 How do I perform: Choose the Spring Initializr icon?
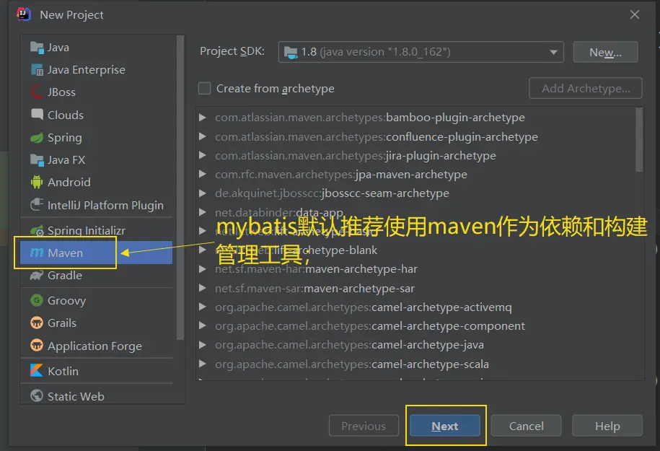[37, 230]
